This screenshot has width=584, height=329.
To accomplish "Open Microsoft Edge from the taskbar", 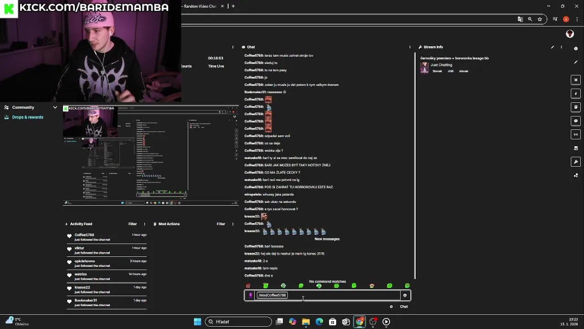I will coord(319,322).
